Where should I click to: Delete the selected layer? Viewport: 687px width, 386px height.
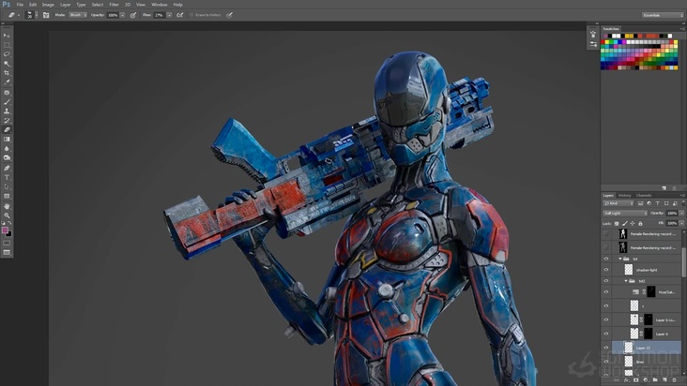pos(674,380)
